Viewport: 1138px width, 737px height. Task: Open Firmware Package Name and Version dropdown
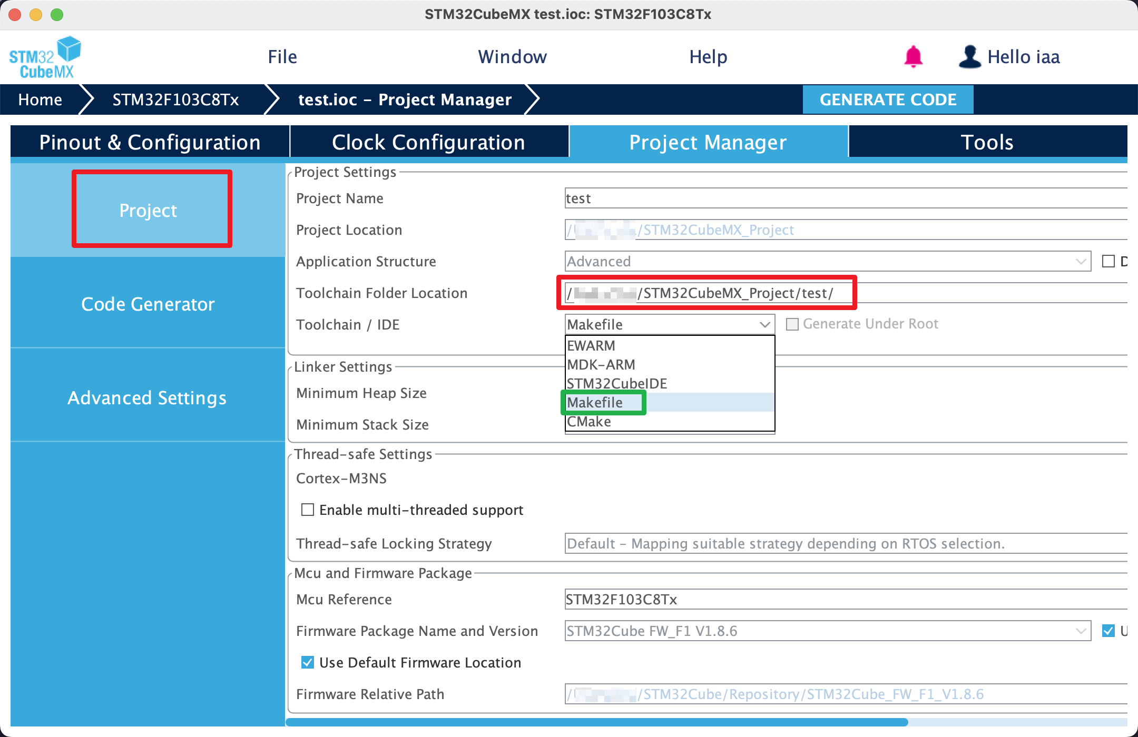tap(1080, 631)
